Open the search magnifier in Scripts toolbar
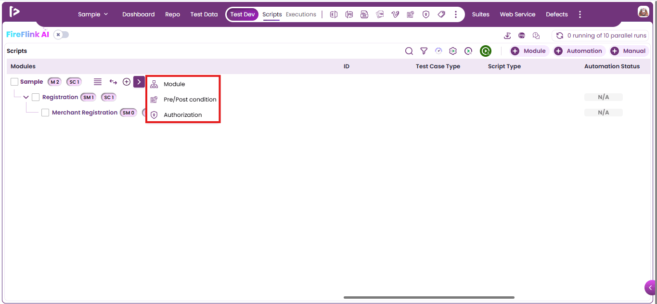 pos(409,51)
